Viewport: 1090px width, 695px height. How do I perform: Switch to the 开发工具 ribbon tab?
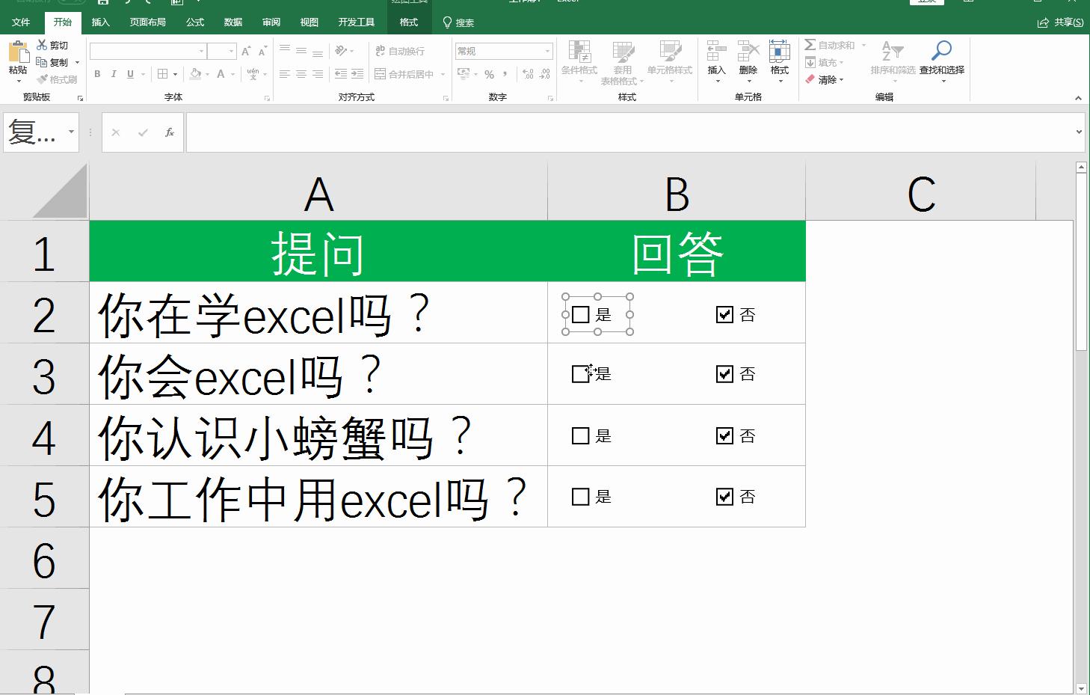pyautogui.click(x=357, y=22)
